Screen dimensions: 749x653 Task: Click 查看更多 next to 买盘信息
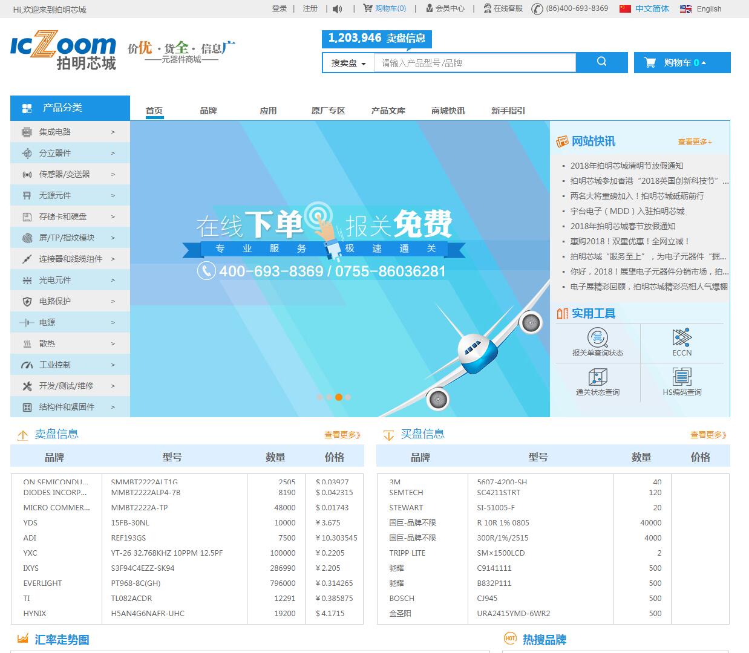click(708, 435)
